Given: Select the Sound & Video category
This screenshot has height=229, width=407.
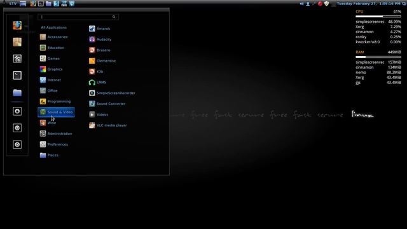Looking at the screenshot, I should point(56,112).
